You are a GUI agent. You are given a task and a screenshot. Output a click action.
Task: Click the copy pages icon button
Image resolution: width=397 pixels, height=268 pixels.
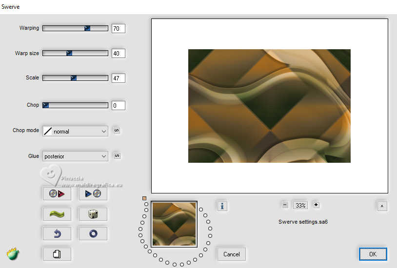(57, 254)
